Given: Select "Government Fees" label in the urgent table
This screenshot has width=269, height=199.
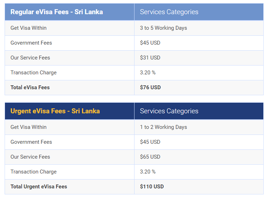Looking at the screenshot, I should coord(31,142).
